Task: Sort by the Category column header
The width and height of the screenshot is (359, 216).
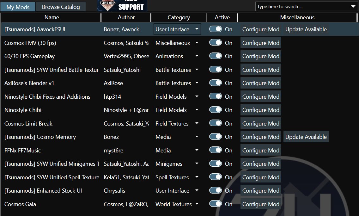Action: (179, 17)
